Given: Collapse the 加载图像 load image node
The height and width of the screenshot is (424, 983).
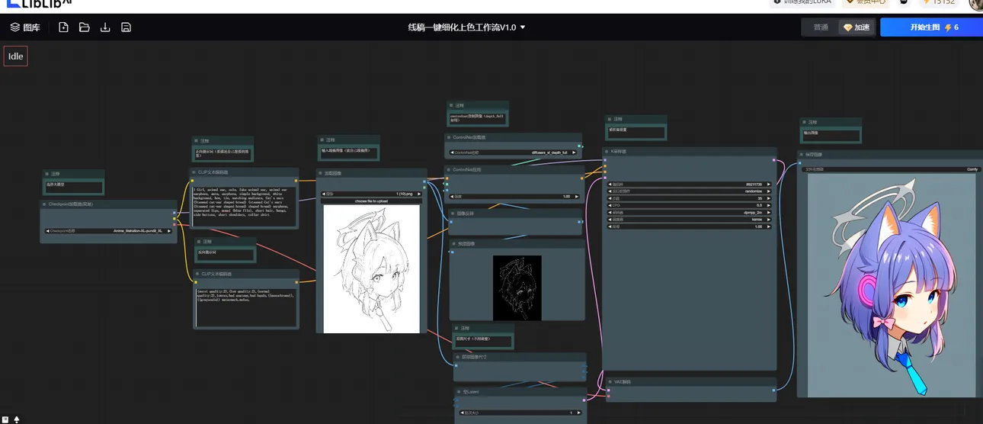Looking at the screenshot, I should 321,173.
